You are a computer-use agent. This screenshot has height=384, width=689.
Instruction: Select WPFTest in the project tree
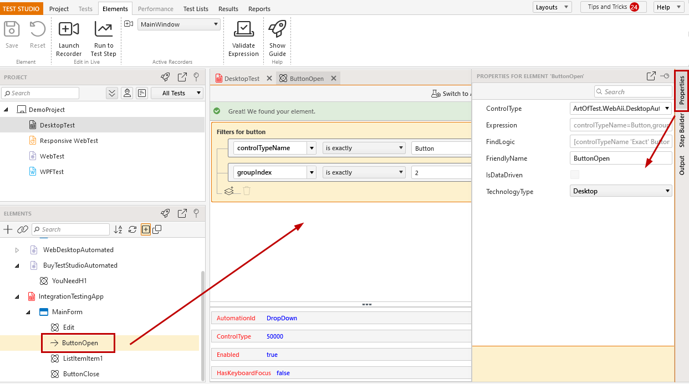click(52, 172)
